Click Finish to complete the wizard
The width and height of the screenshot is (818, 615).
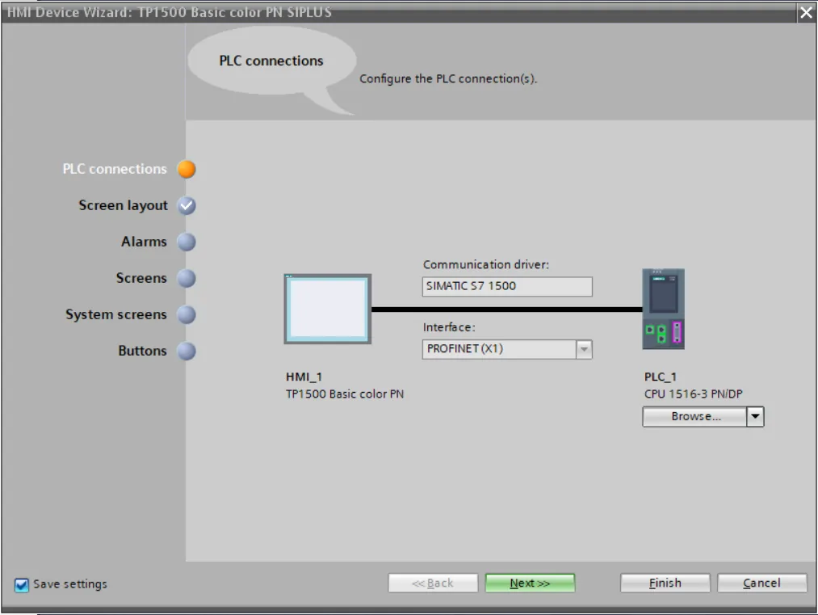pyautogui.click(x=664, y=583)
